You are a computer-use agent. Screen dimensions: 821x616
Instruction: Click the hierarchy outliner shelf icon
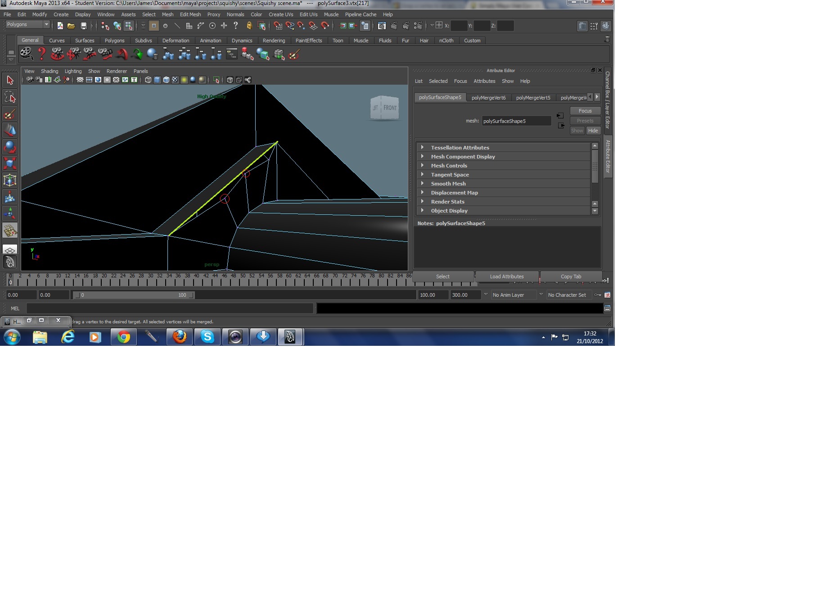(232, 54)
